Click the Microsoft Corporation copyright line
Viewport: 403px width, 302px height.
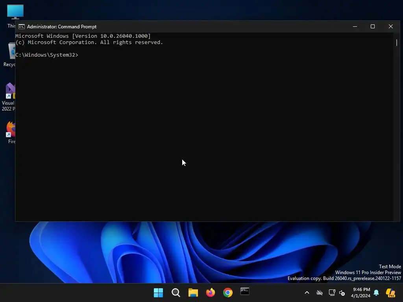click(89, 42)
